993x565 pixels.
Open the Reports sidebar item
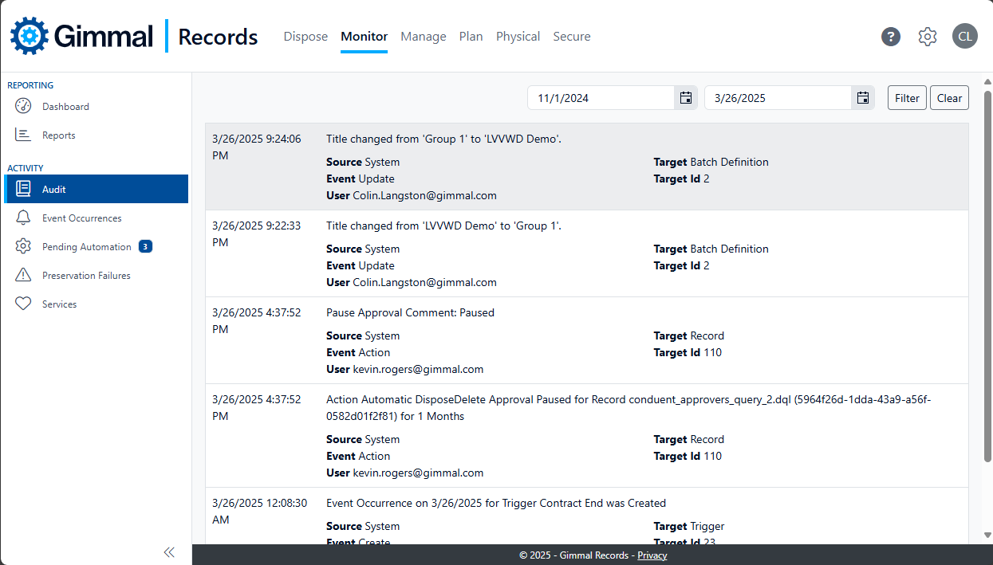coord(58,135)
